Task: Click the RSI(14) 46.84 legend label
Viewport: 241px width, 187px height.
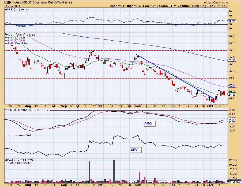Action: coord(19,9)
